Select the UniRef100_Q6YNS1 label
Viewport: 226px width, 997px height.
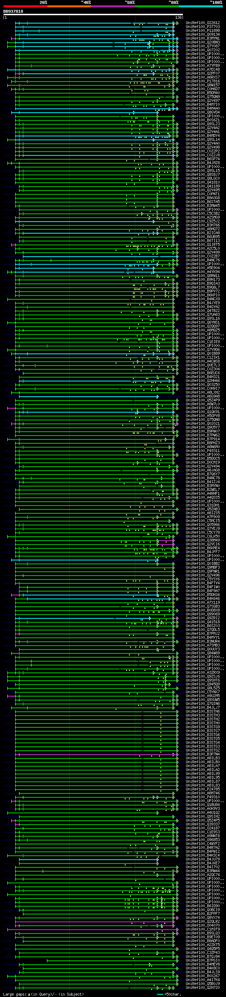203,323
